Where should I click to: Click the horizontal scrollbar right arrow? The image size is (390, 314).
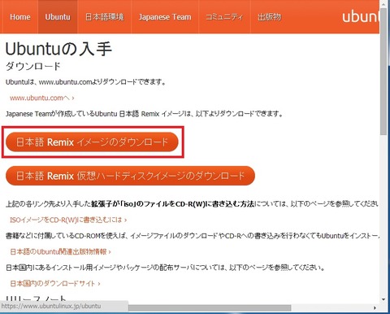point(375,307)
